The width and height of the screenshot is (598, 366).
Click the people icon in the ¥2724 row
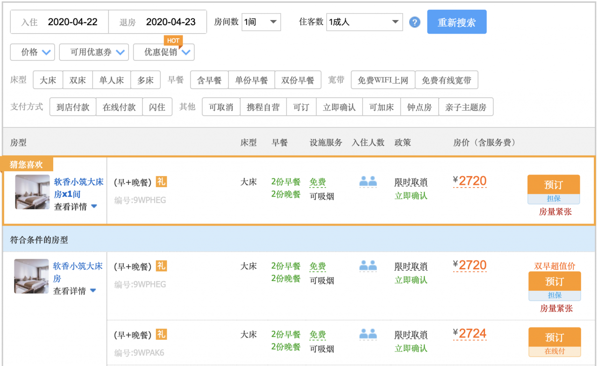tap(368, 334)
